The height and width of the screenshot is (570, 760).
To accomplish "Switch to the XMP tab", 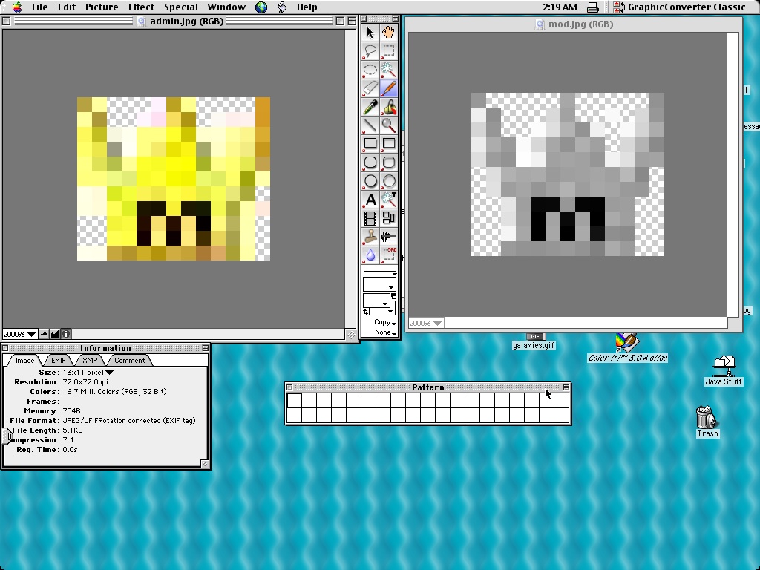I will [90, 360].
